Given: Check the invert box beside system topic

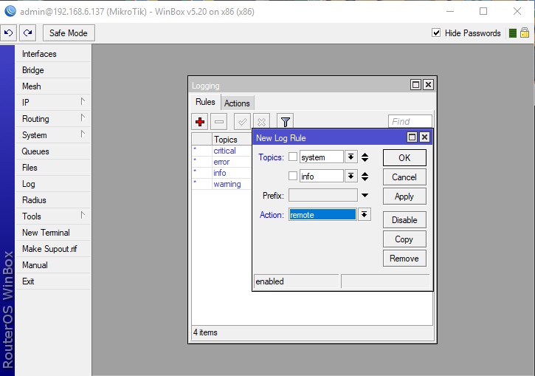Looking at the screenshot, I should [x=293, y=157].
